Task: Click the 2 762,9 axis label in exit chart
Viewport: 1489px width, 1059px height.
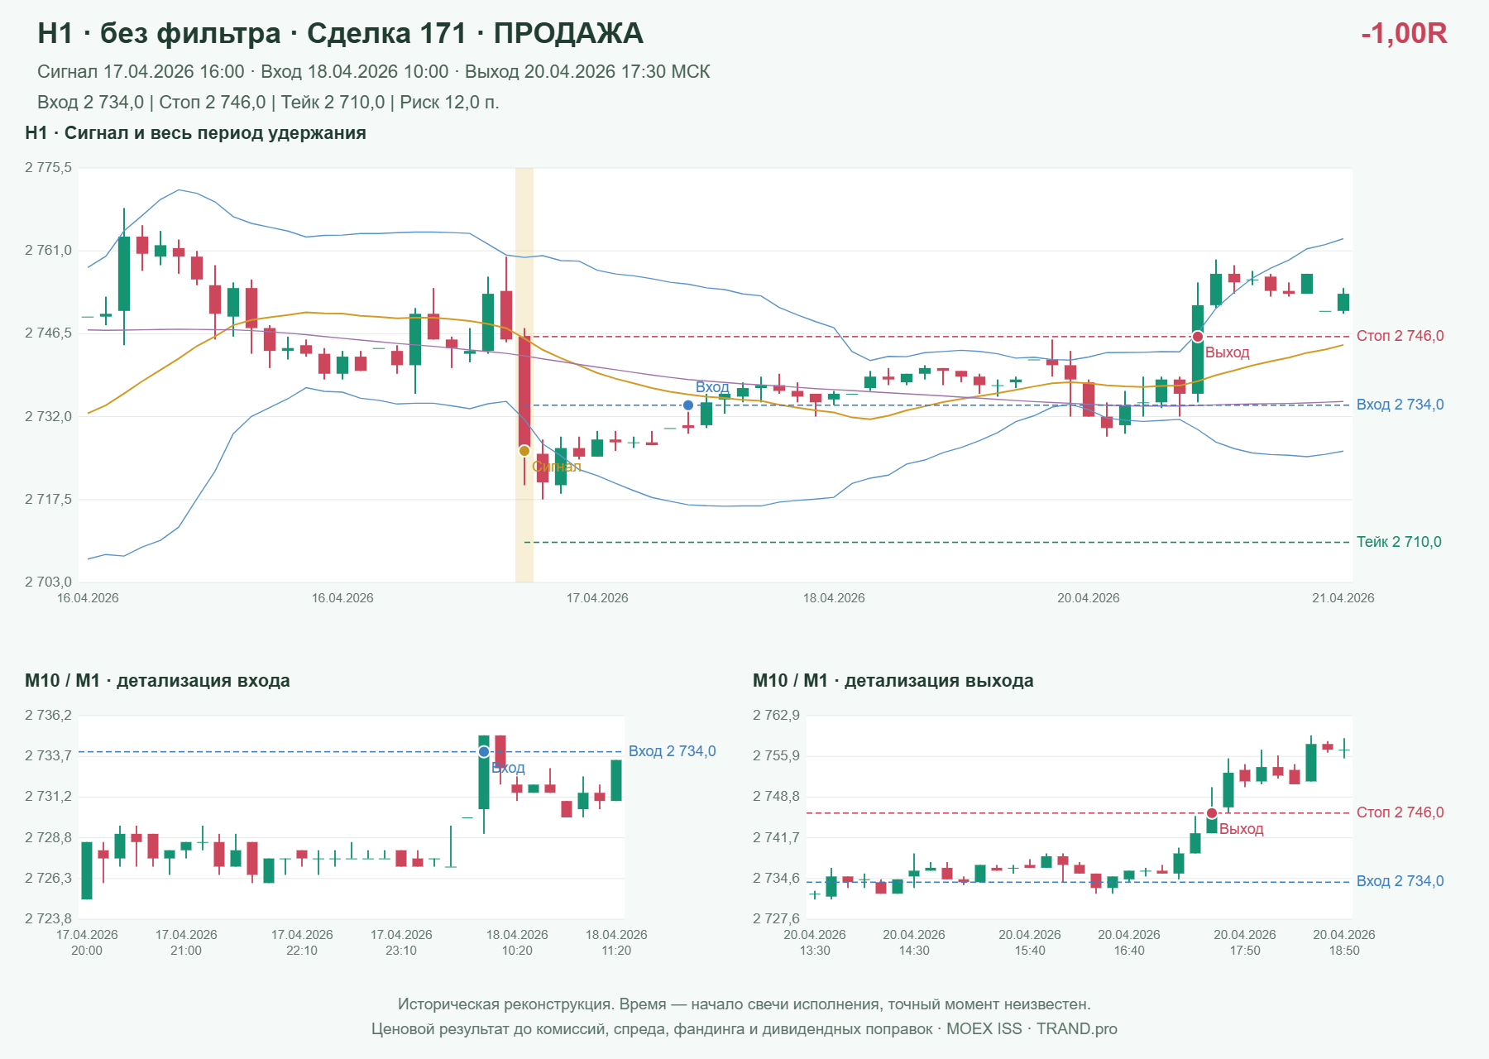Action: tap(776, 716)
